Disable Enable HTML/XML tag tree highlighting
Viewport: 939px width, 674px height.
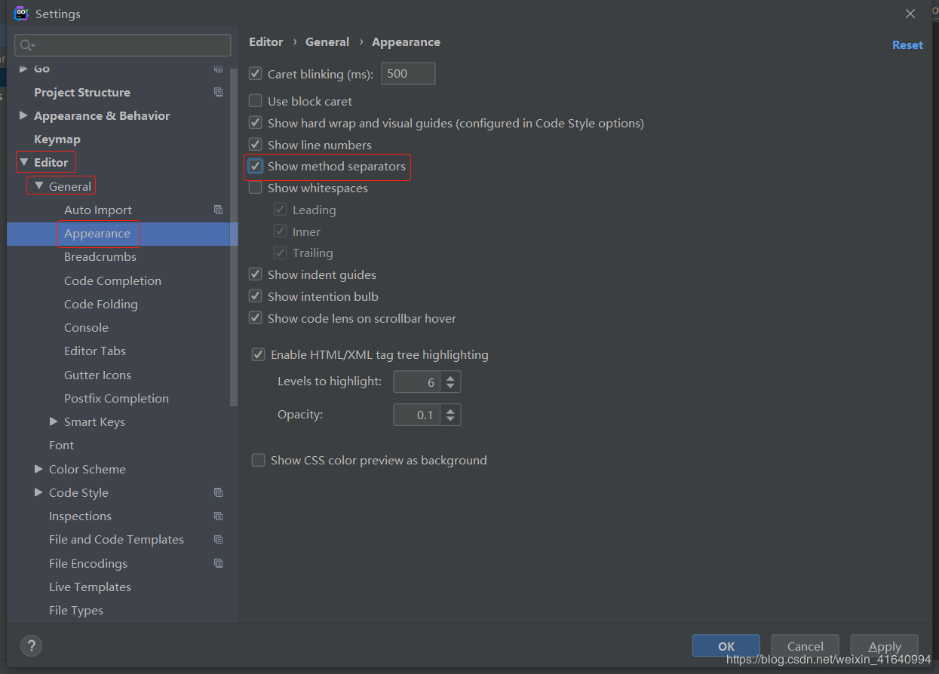pos(259,354)
